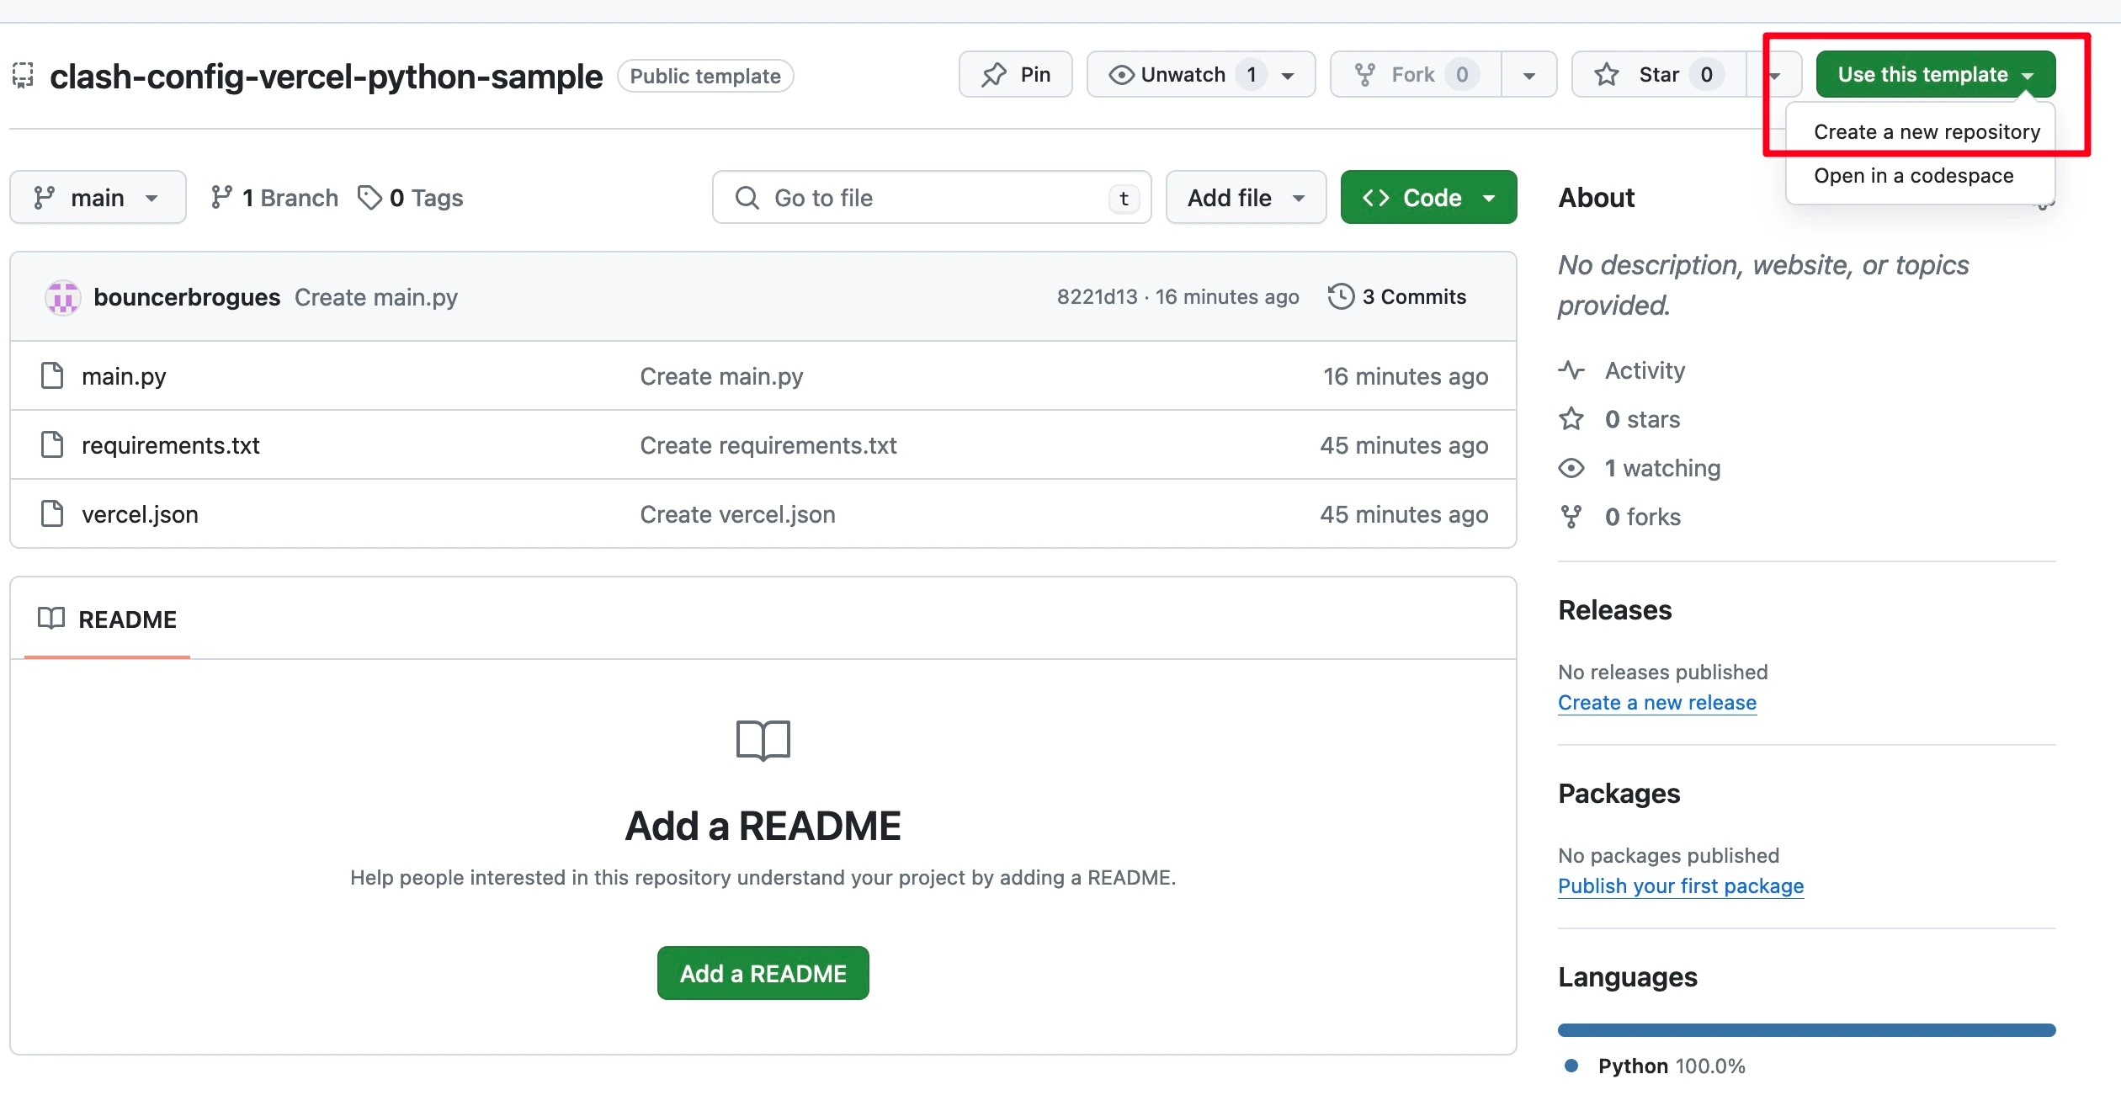Click the green Add a README button
The width and height of the screenshot is (2121, 1106).
(763, 973)
